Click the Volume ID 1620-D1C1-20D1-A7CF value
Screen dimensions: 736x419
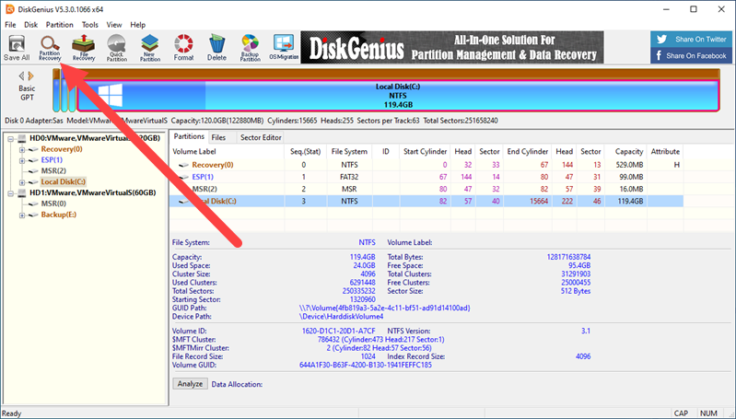(338, 332)
